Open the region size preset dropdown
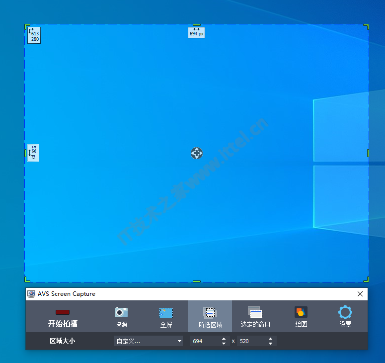 (x=149, y=341)
